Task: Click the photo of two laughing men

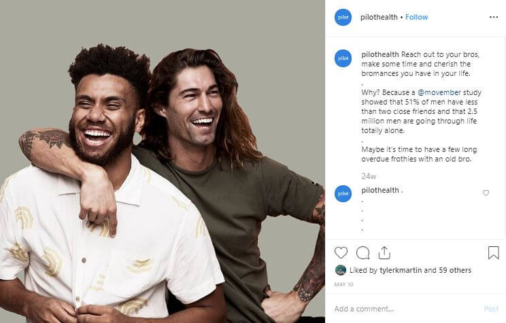Action: pos(163,161)
